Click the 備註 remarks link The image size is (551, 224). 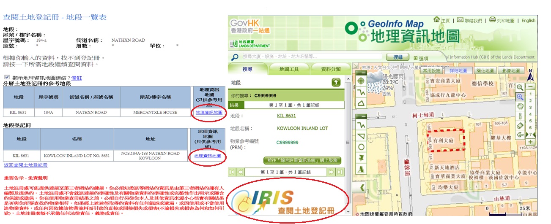pos(77,78)
